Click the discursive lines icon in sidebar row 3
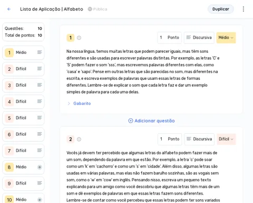The height and width of the screenshot is (203, 253). (40, 85)
